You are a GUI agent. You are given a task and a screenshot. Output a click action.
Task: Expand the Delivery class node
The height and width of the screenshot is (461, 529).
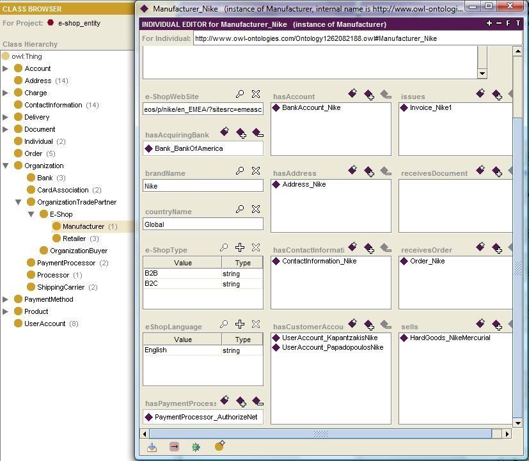(x=5, y=118)
